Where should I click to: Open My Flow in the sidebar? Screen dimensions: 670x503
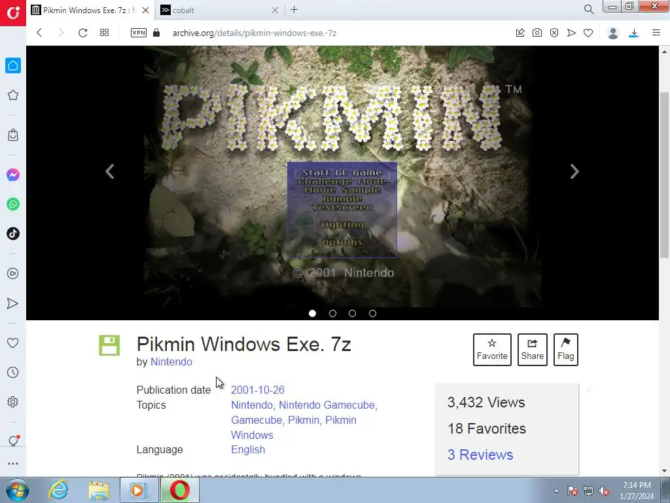click(13, 304)
